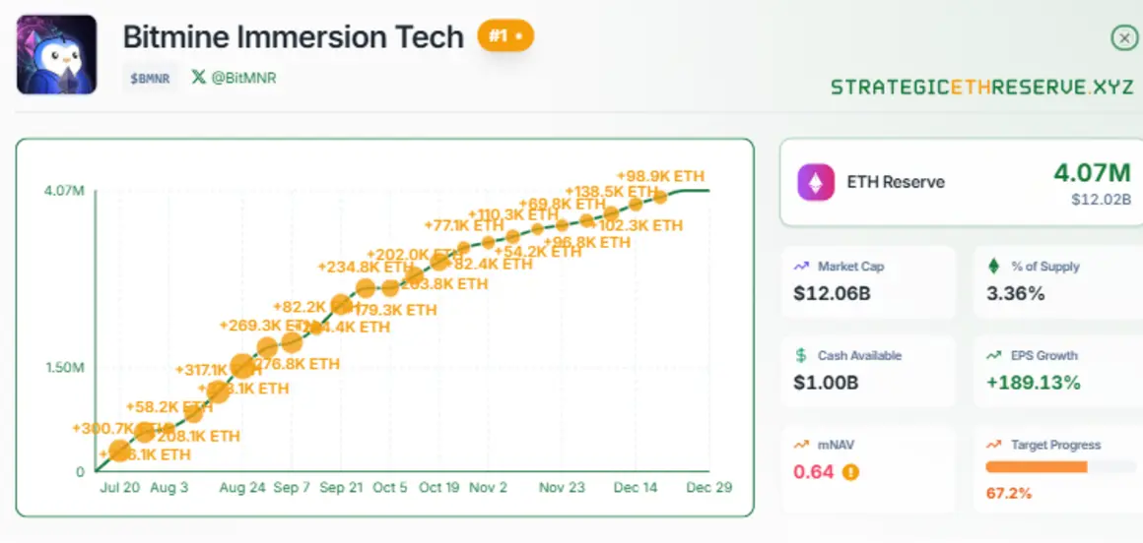Click the % of Supply Ethereum icon
Viewport: 1143px width, 543px height.
pos(993,267)
